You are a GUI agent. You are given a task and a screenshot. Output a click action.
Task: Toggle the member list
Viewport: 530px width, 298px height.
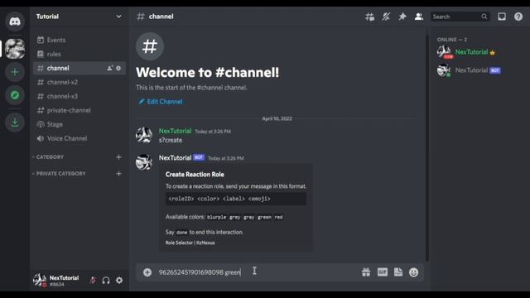tap(419, 17)
